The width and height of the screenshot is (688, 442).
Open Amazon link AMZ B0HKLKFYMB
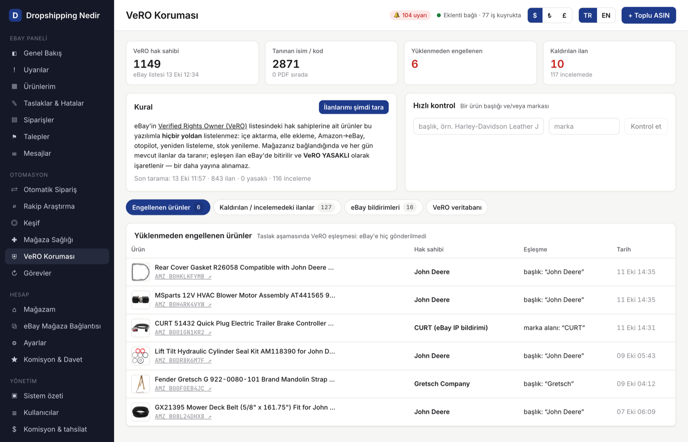point(183,276)
